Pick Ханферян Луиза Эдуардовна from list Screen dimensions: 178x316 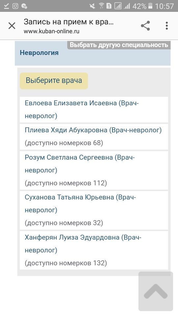point(94,250)
